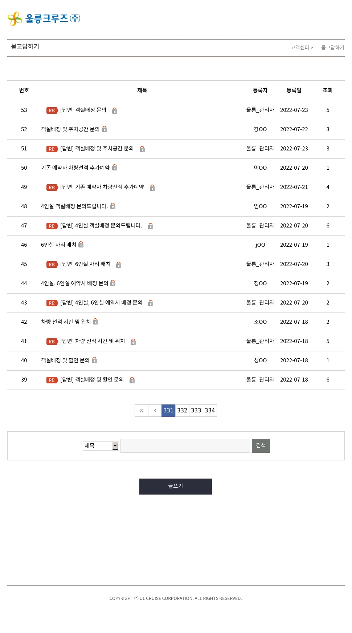Click lock icon beside post 50 title
Screen dimensions: 352x633
click(x=115, y=168)
